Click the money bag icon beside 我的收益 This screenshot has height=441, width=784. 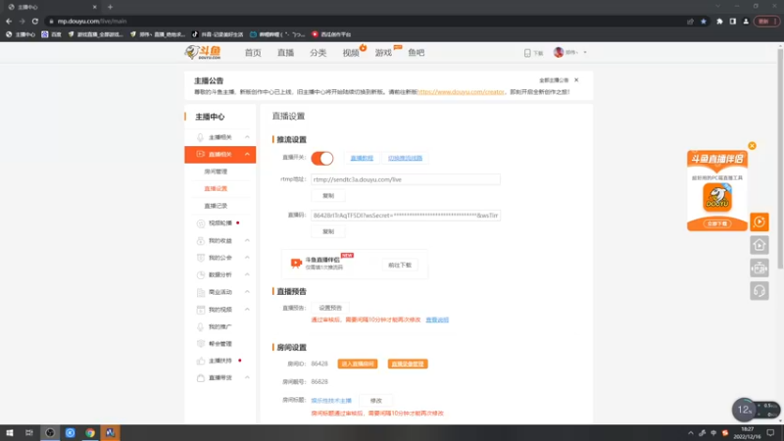tap(201, 240)
